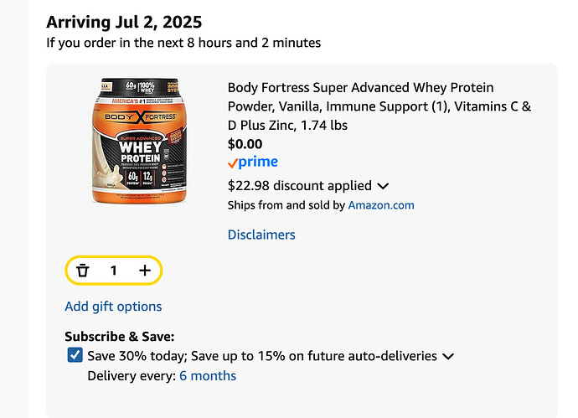The height and width of the screenshot is (418, 578).
Task: Open the Body Fortress Whey Protein product title
Action: [x=379, y=106]
